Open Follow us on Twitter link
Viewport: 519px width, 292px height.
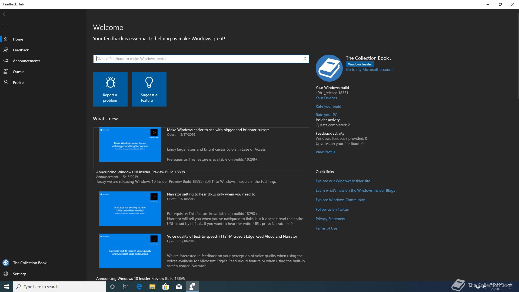pos(332,209)
